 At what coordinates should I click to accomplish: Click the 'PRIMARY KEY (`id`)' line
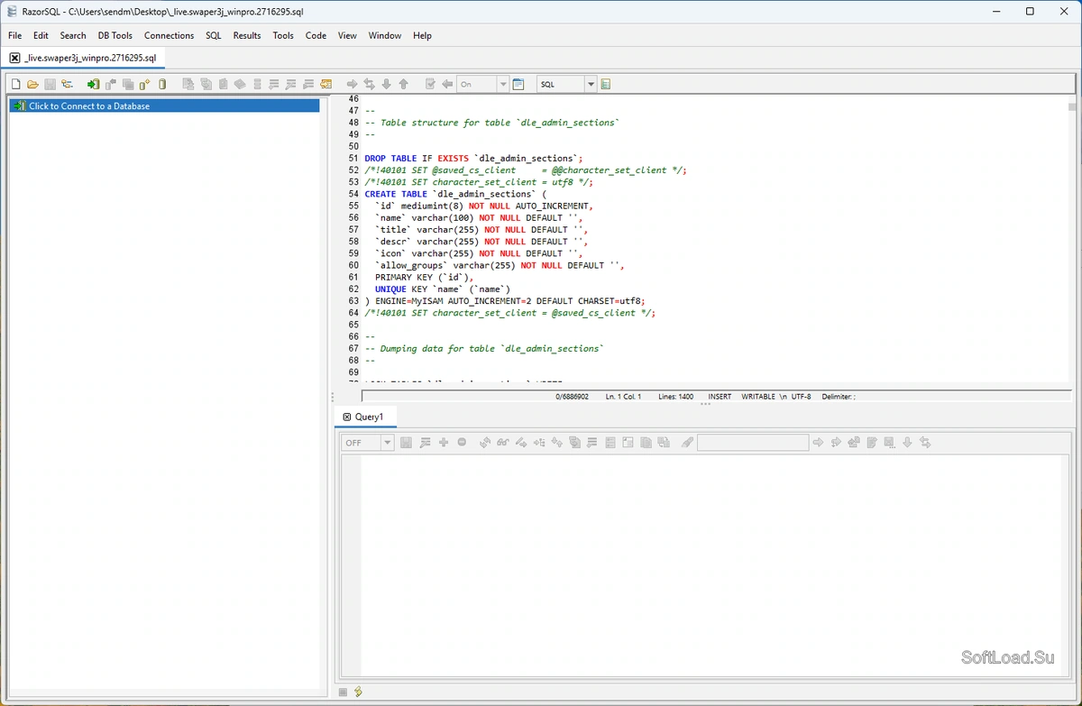424,277
